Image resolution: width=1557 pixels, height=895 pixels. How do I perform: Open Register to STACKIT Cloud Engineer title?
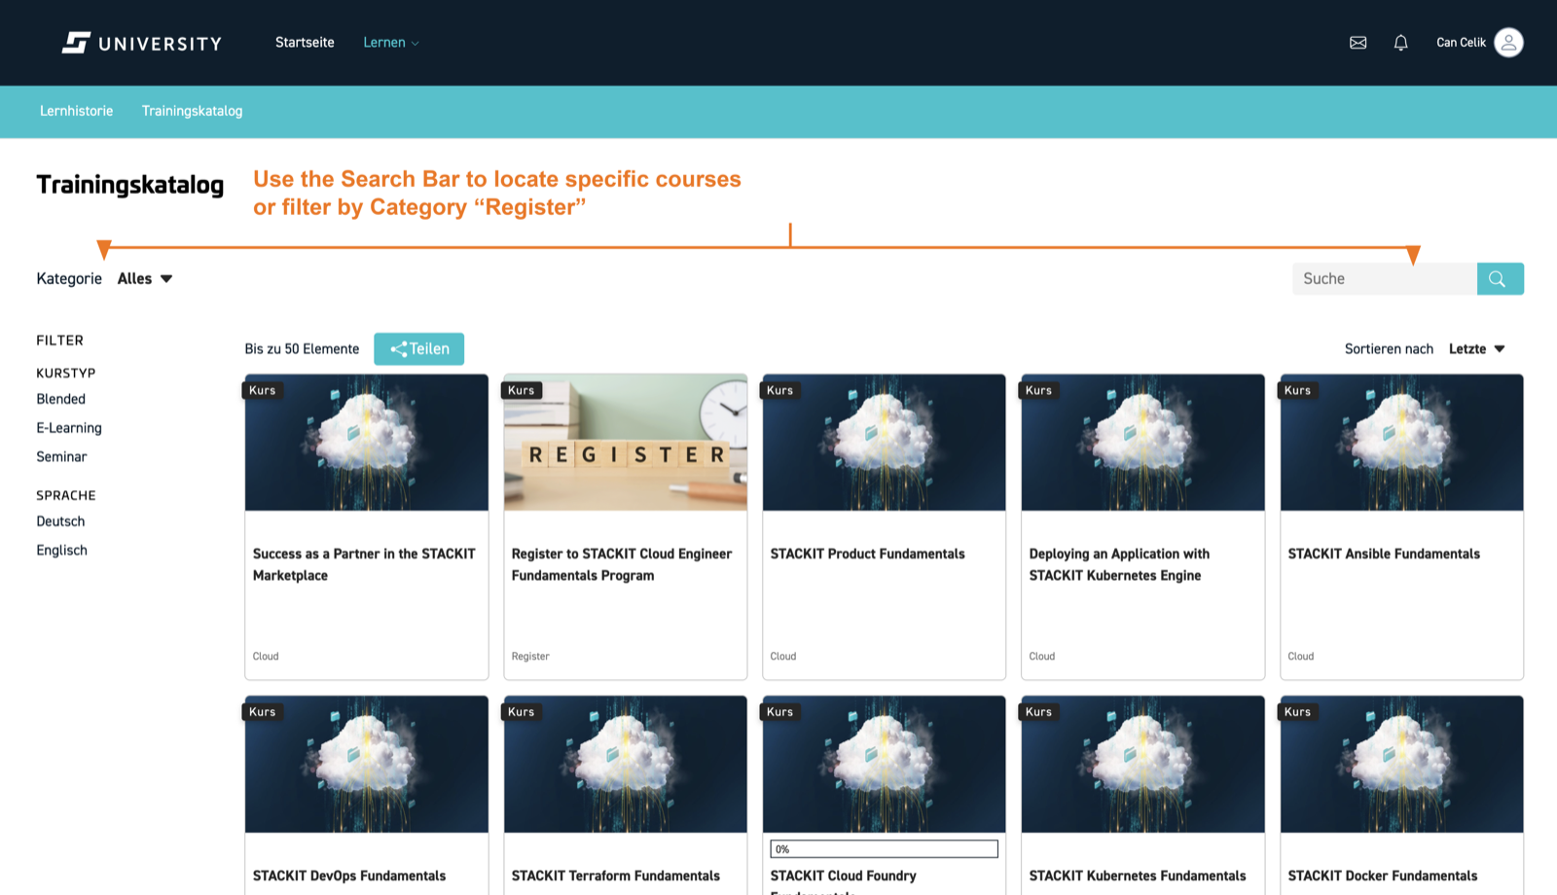click(x=622, y=564)
